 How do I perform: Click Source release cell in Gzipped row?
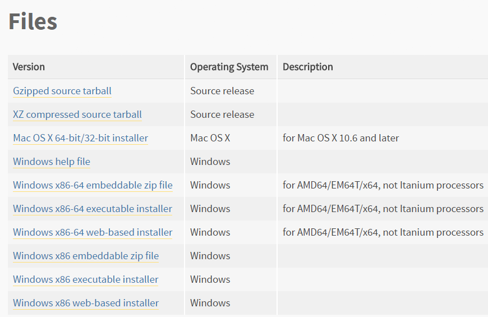pos(222,91)
